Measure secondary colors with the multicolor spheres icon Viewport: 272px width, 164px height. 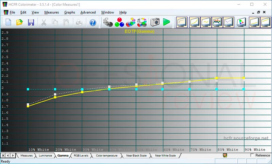click(x=131, y=22)
